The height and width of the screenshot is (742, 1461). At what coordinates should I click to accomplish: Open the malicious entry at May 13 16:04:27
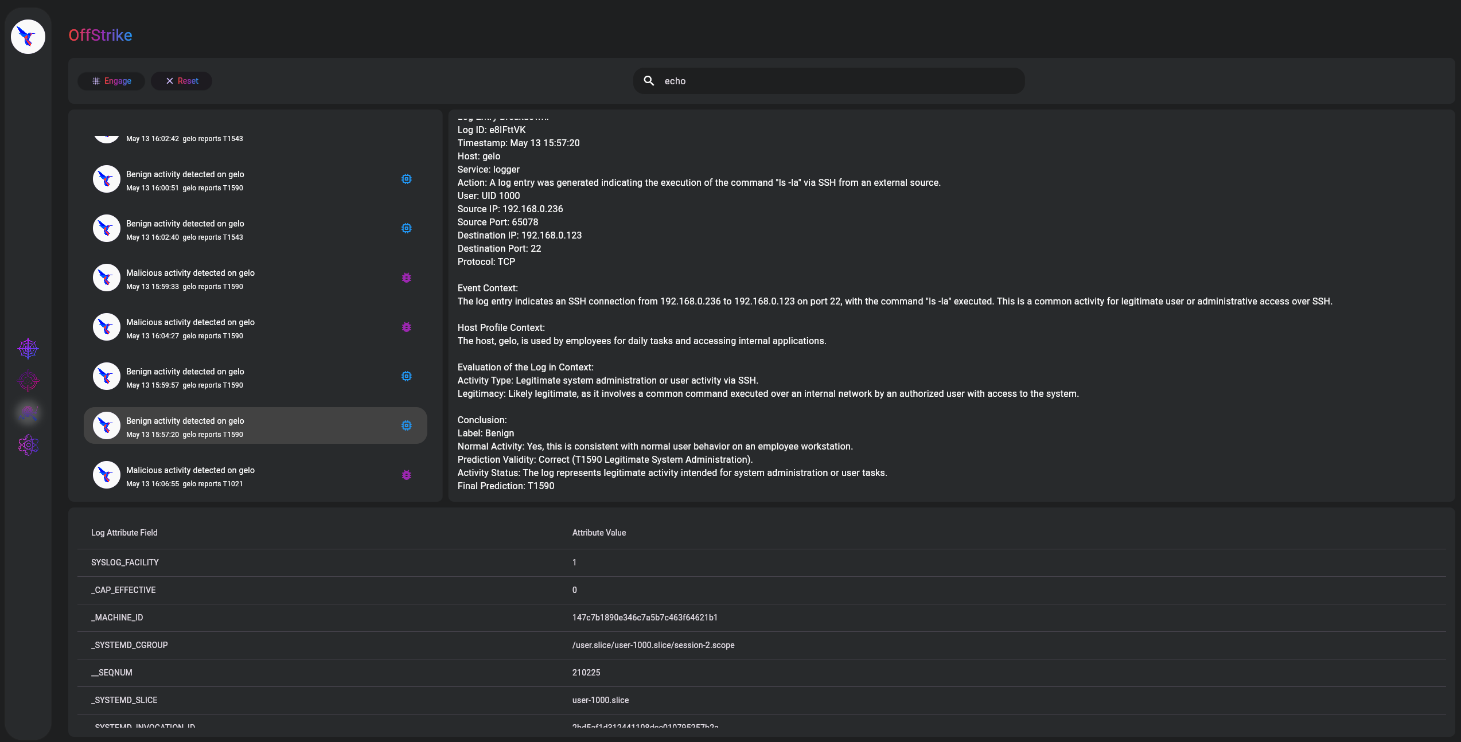[x=255, y=328]
